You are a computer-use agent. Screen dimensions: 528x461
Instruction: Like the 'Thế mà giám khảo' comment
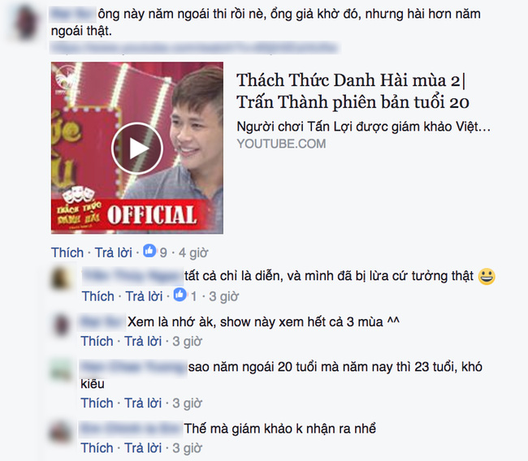97,448
